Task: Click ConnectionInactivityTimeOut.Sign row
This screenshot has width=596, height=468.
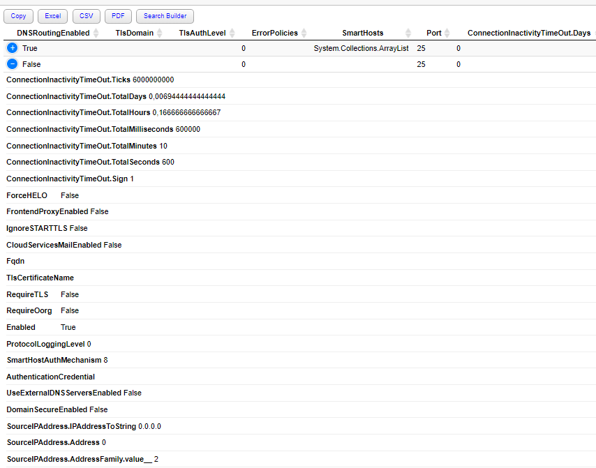Action: 299,179
